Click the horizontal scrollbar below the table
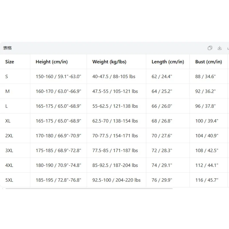The image size is (229, 229). pos(89,189)
